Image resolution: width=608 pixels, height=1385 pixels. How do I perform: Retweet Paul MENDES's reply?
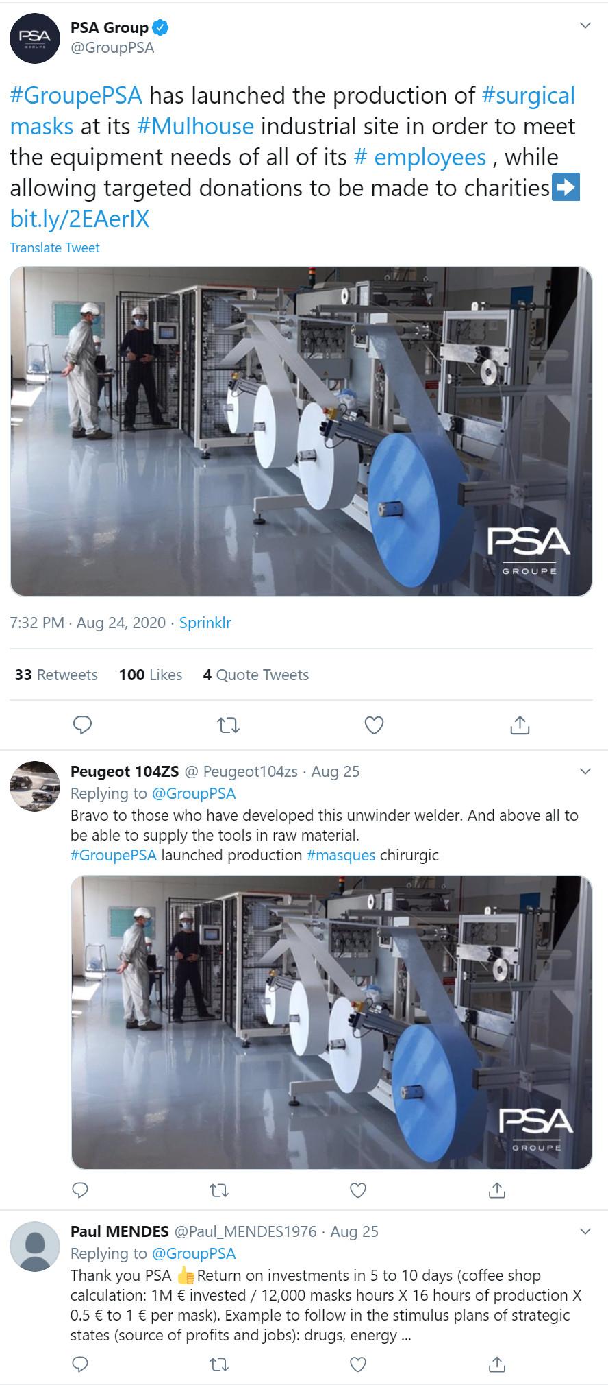219,1364
